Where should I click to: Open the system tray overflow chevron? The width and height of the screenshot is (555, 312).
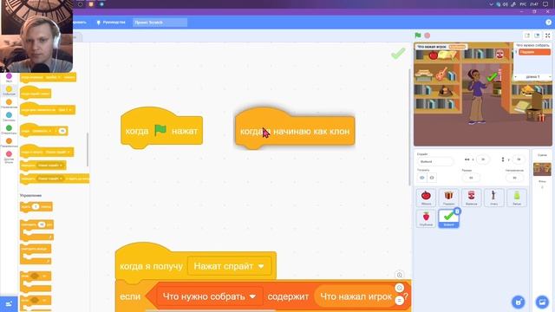point(491,4)
